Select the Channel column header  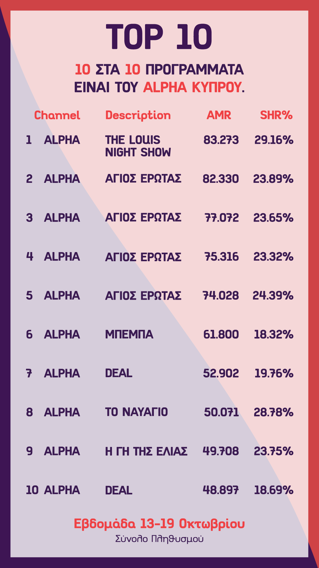click(57, 115)
